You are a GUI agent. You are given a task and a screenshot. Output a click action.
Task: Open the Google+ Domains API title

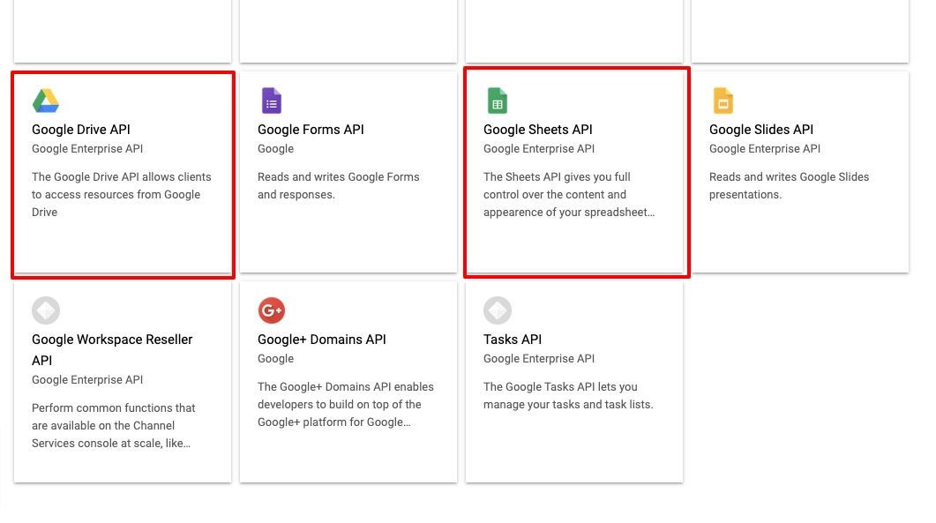(x=322, y=340)
